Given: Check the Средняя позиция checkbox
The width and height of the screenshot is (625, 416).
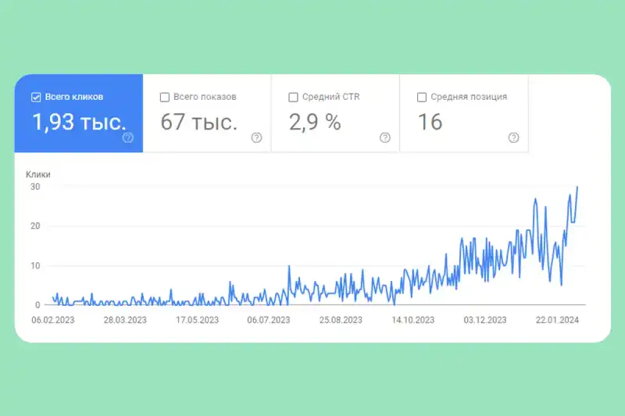Looking at the screenshot, I should coord(422,98).
